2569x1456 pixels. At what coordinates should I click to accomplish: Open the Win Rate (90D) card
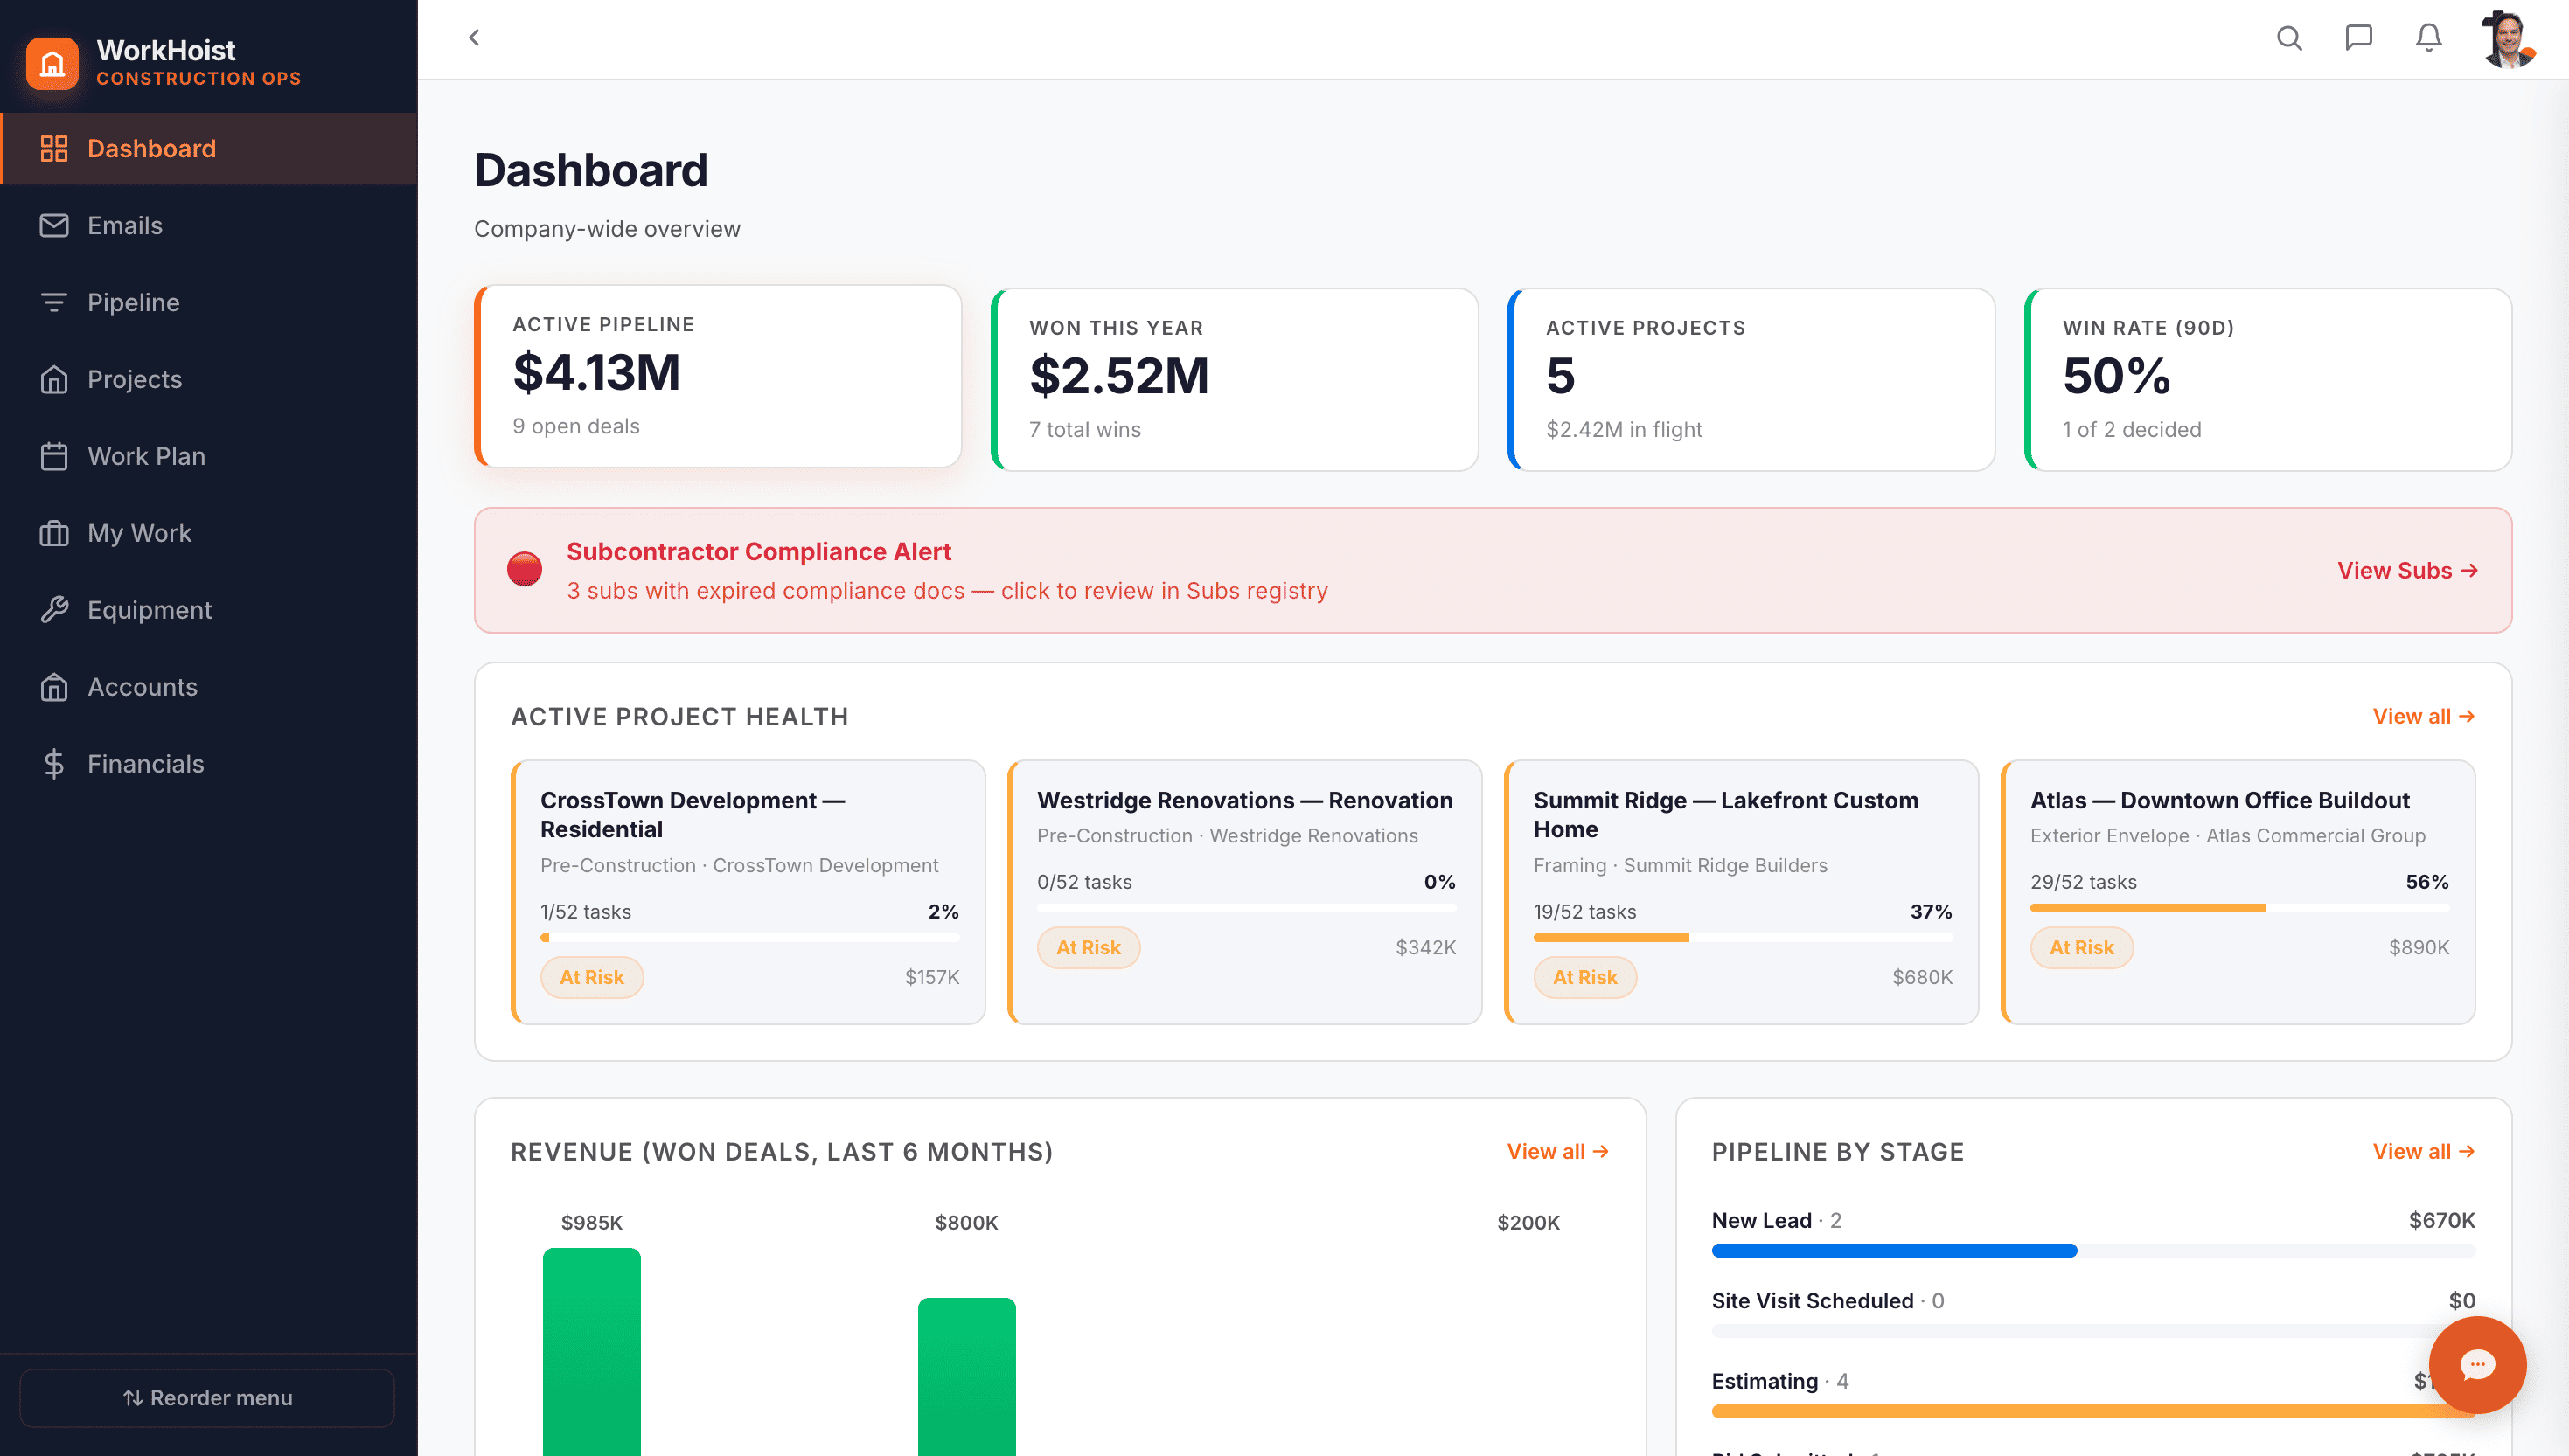2268,380
